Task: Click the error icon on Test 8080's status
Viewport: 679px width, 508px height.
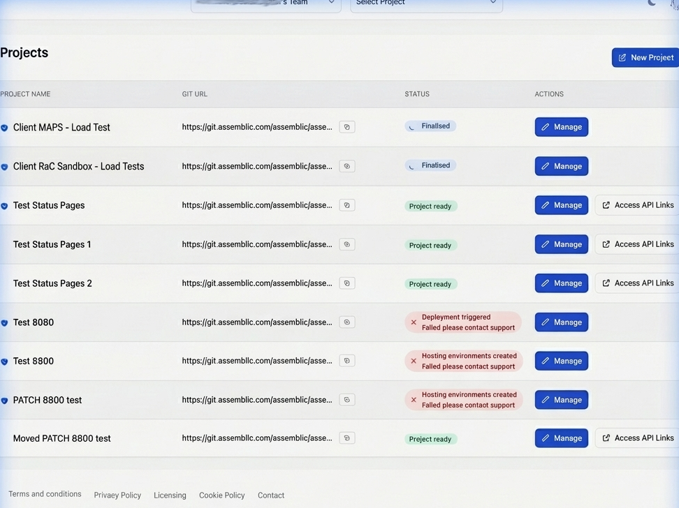Action: tap(412, 322)
